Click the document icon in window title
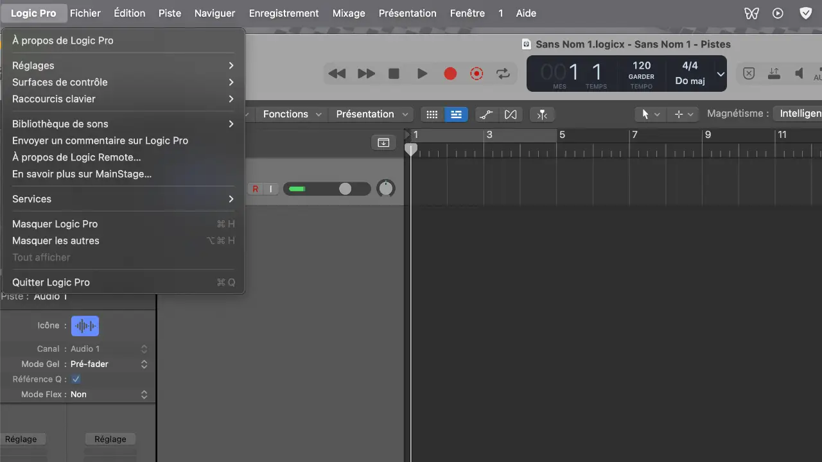Screen dimensions: 822x462 coord(526,44)
